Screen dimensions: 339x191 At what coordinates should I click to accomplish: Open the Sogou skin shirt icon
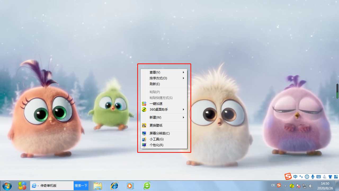click(330, 177)
